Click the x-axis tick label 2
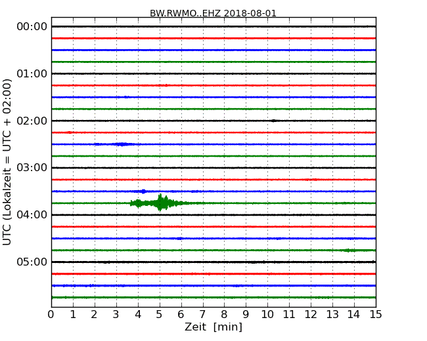 tap(94, 315)
